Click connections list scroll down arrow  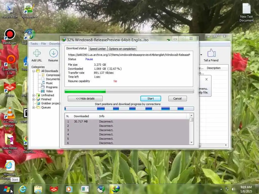click(x=191, y=142)
